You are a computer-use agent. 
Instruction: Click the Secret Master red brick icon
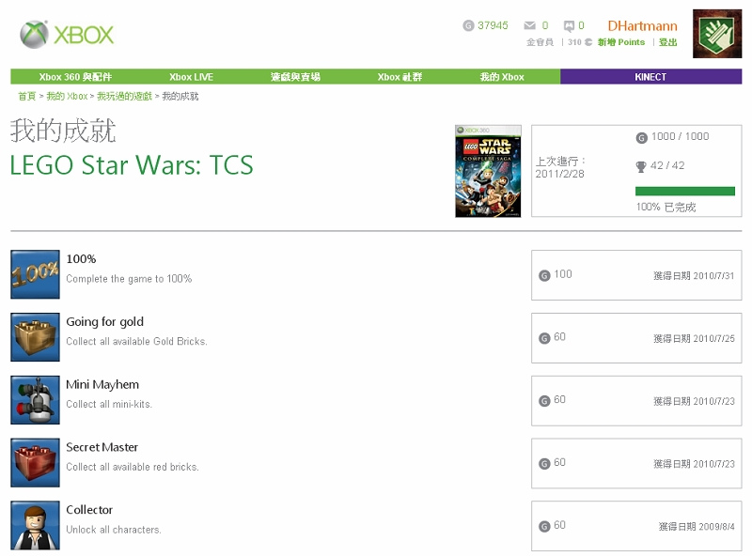35,462
